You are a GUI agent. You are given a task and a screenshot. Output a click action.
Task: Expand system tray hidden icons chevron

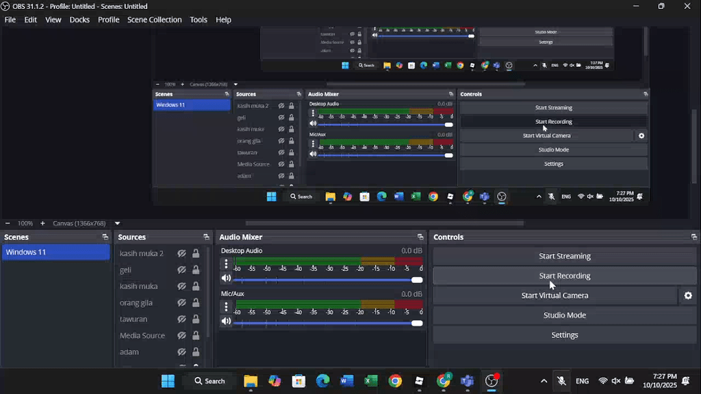(544, 381)
